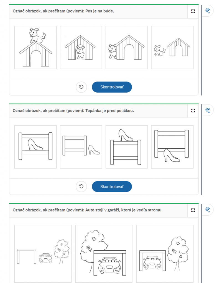Play audio for the shoe shelf exercise
The image size is (217, 283).
[208, 110]
